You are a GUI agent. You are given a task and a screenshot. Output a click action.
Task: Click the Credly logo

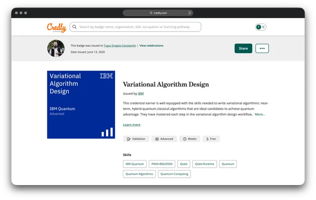pos(57,28)
